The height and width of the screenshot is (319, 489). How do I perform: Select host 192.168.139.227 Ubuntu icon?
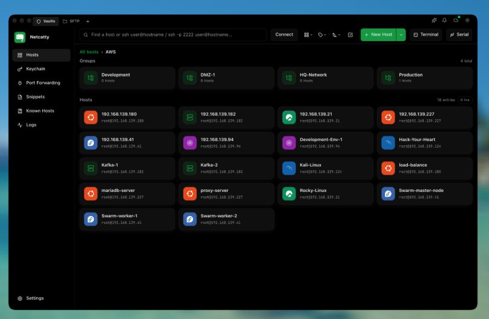389,117
